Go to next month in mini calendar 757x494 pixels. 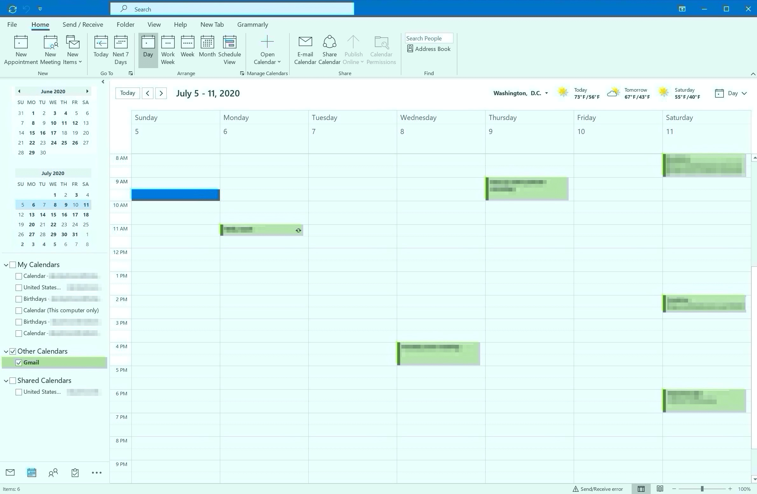pyautogui.click(x=87, y=91)
